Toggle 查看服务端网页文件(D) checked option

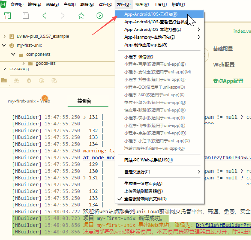(159, 199)
